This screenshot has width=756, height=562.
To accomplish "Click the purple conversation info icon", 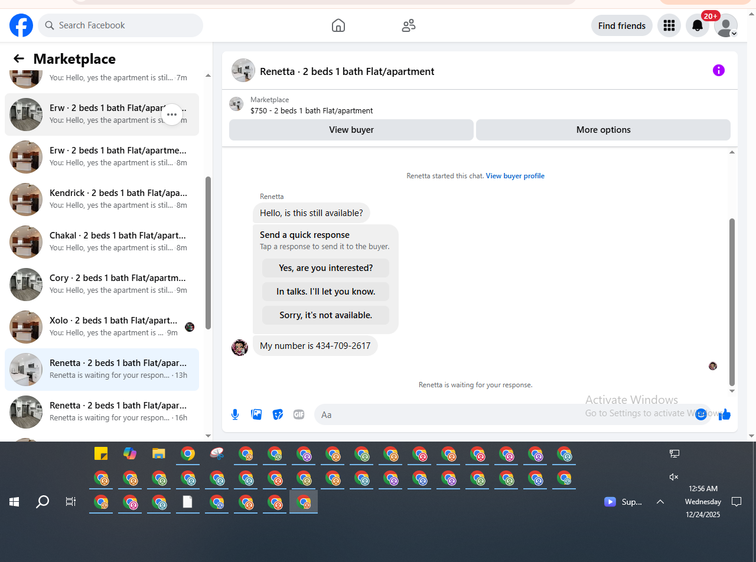I will [x=719, y=70].
